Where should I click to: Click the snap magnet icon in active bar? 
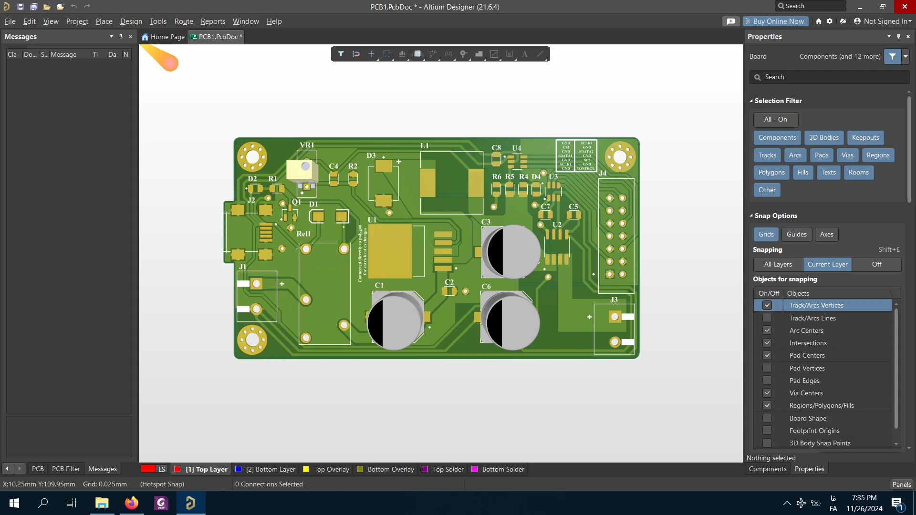[356, 54]
